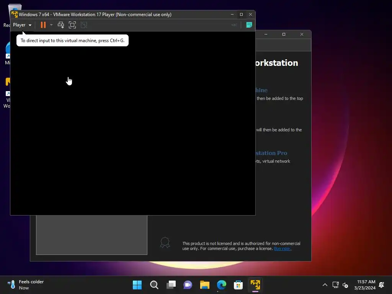Close the background VMware Player window
The image size is (392, 294).
coord(302,34)
